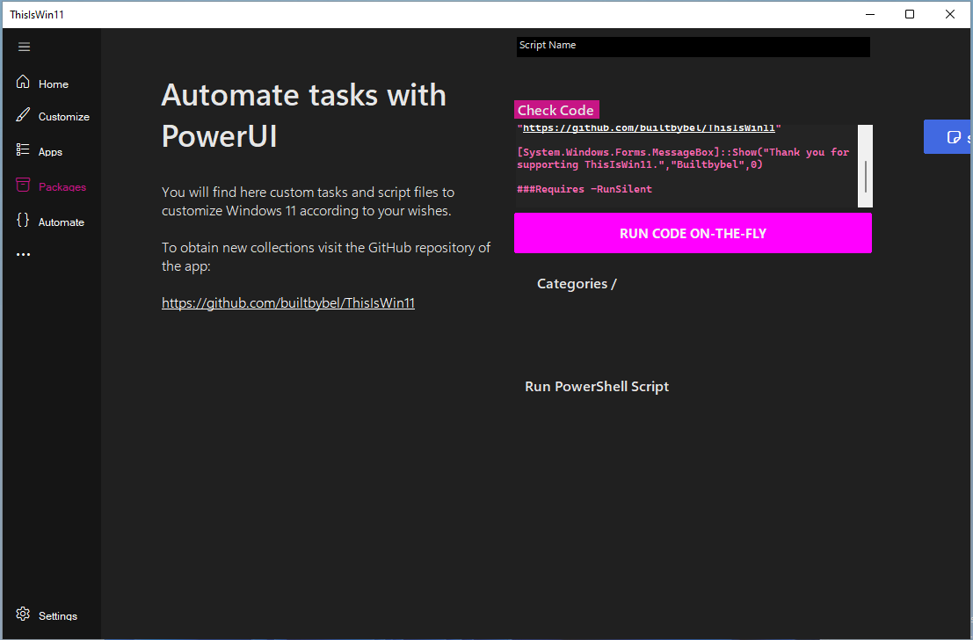Close the ThisIsWin11 window
The width and height of the screenshot is (973, 640).
(x=949, y=14)
